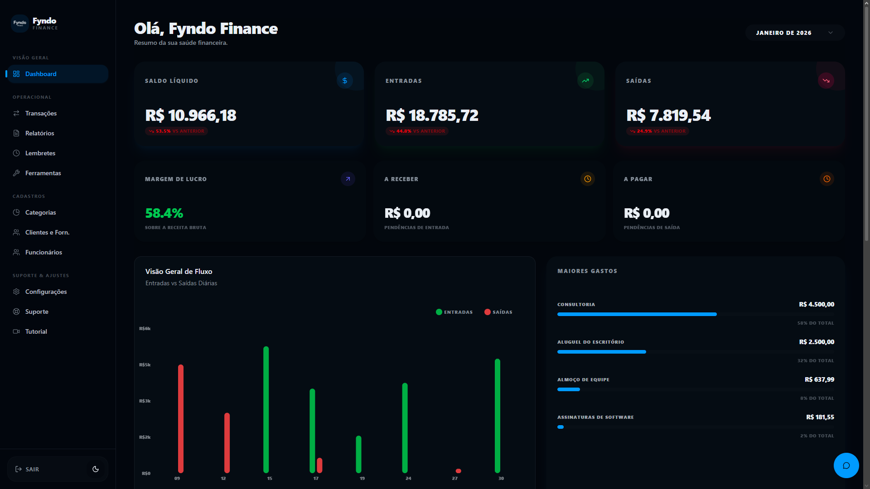The height and width of the screenshot is (489, 870).
Task: Open the chat bubble at bottom right
Action: (846, 465)
